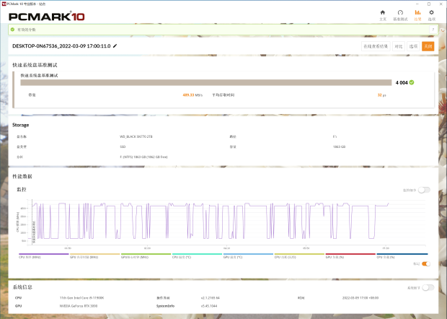
Task: Minimize the PCMark 10 window
Action: click(417, 4)
